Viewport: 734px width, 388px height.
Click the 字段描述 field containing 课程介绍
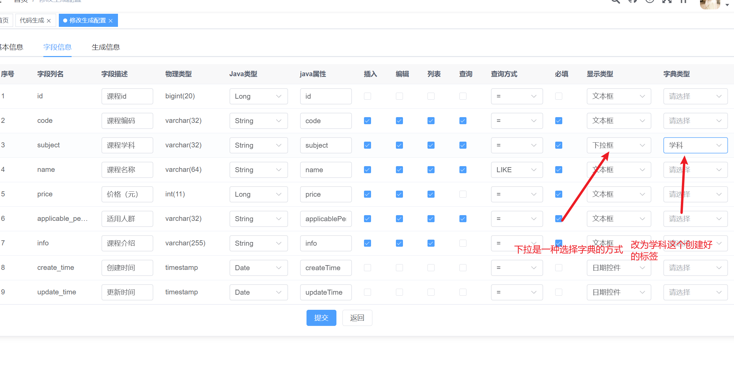[127, 243]
